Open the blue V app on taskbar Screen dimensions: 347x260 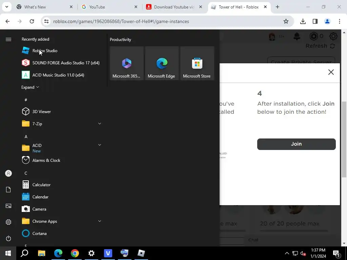click(x=108, y=253)
